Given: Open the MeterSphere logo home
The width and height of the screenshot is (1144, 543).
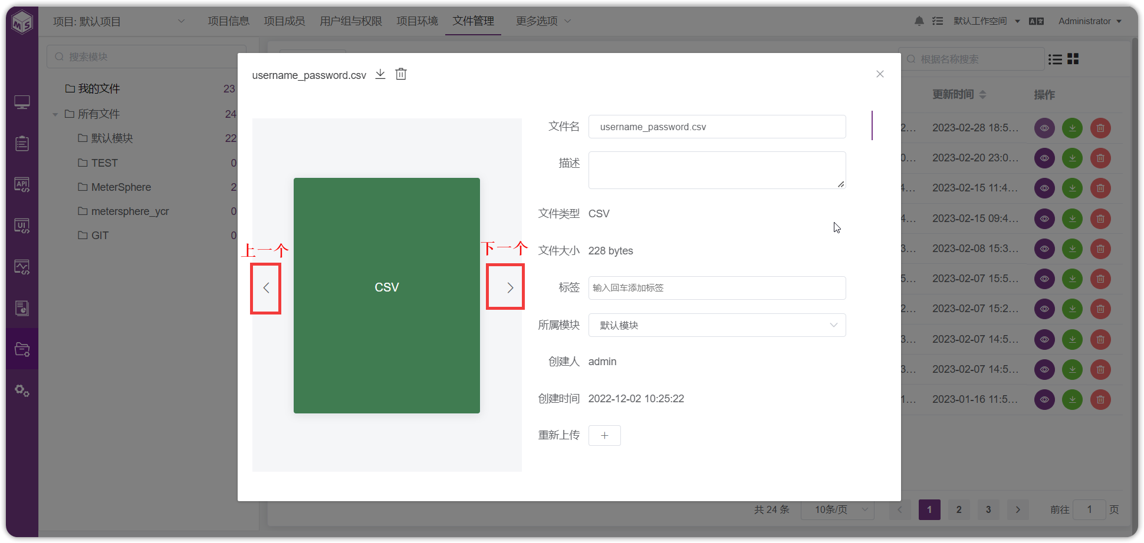Looking at the screenshot, I should tap(22, 22).
